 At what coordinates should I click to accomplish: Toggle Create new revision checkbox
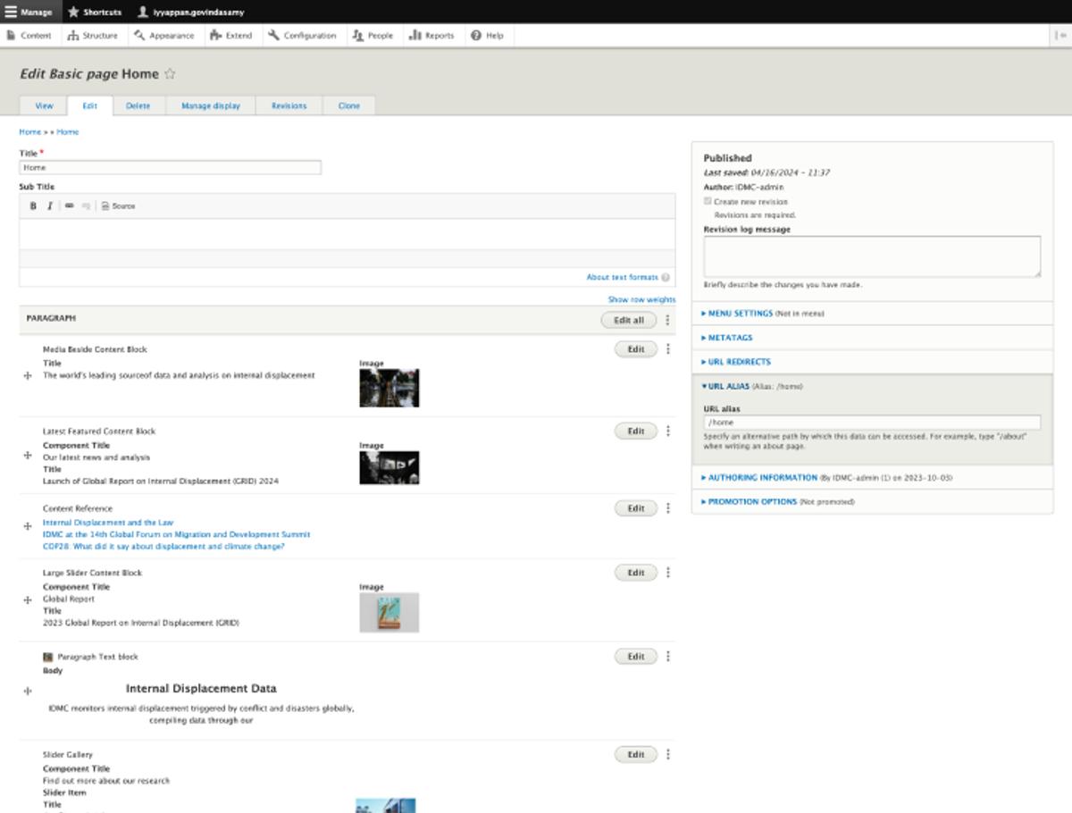[708, 201]
